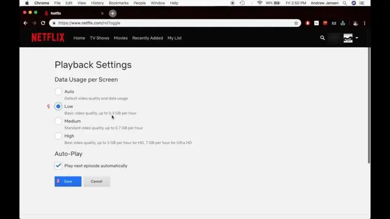Cancel the playback settings changes

(97, 181)
